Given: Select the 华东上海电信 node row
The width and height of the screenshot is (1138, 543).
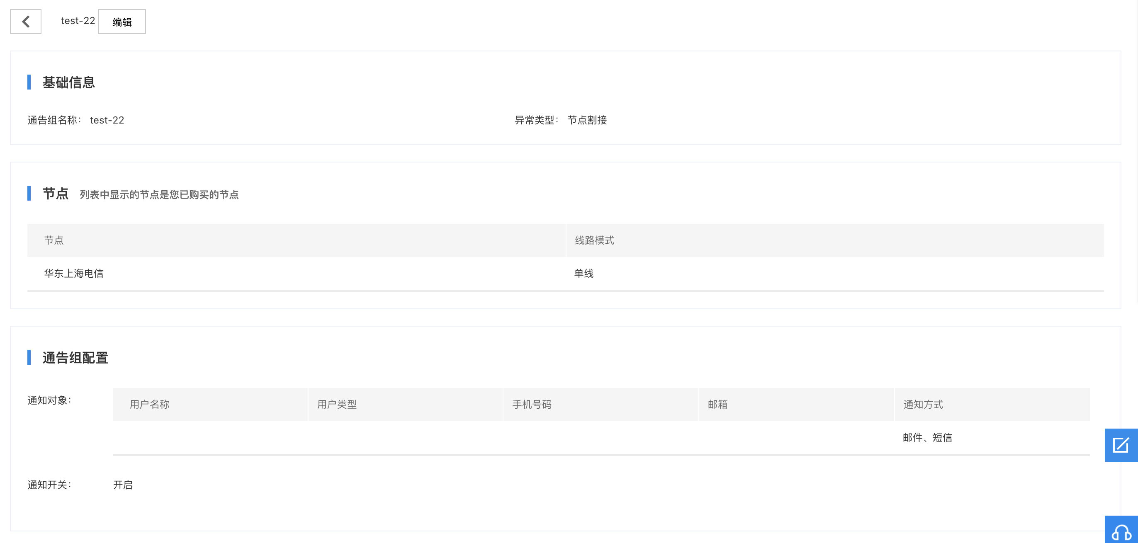Looking at the screenshot, I should [565, 274].
